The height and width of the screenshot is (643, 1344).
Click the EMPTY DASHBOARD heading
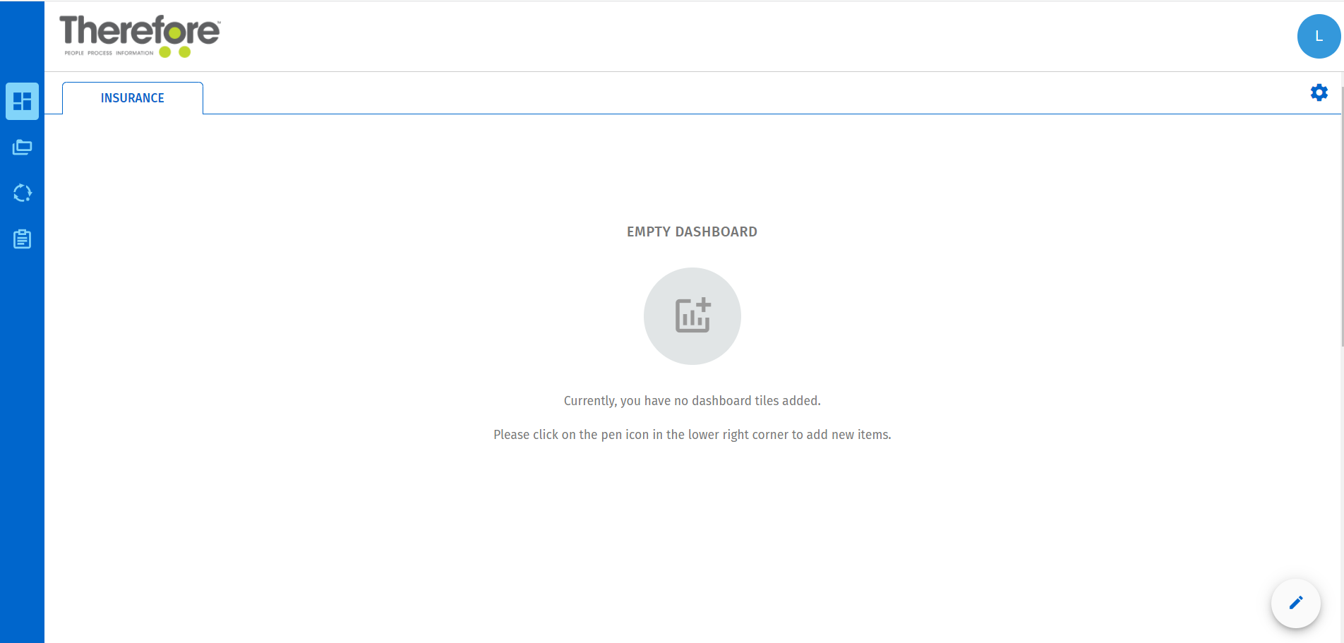[x=692, y=232]
